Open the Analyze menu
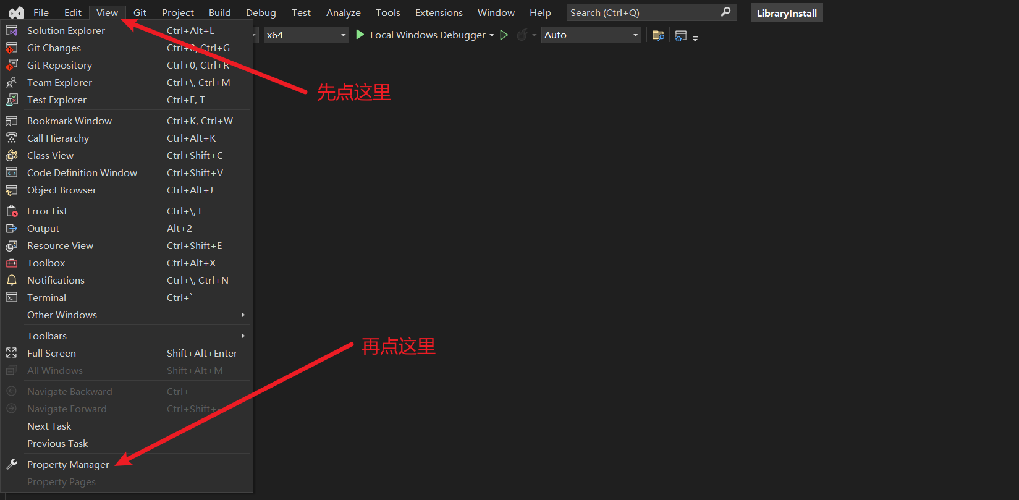 [x=344, y=12]
